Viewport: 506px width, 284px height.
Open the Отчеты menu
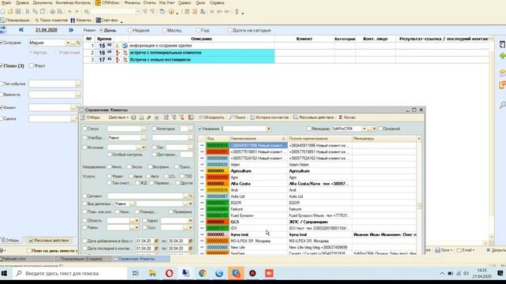149,3
